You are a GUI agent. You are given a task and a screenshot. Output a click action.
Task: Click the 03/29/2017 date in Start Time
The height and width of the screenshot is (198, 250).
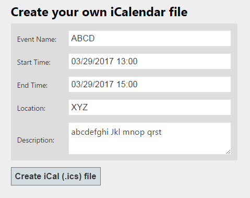point(92,61)
